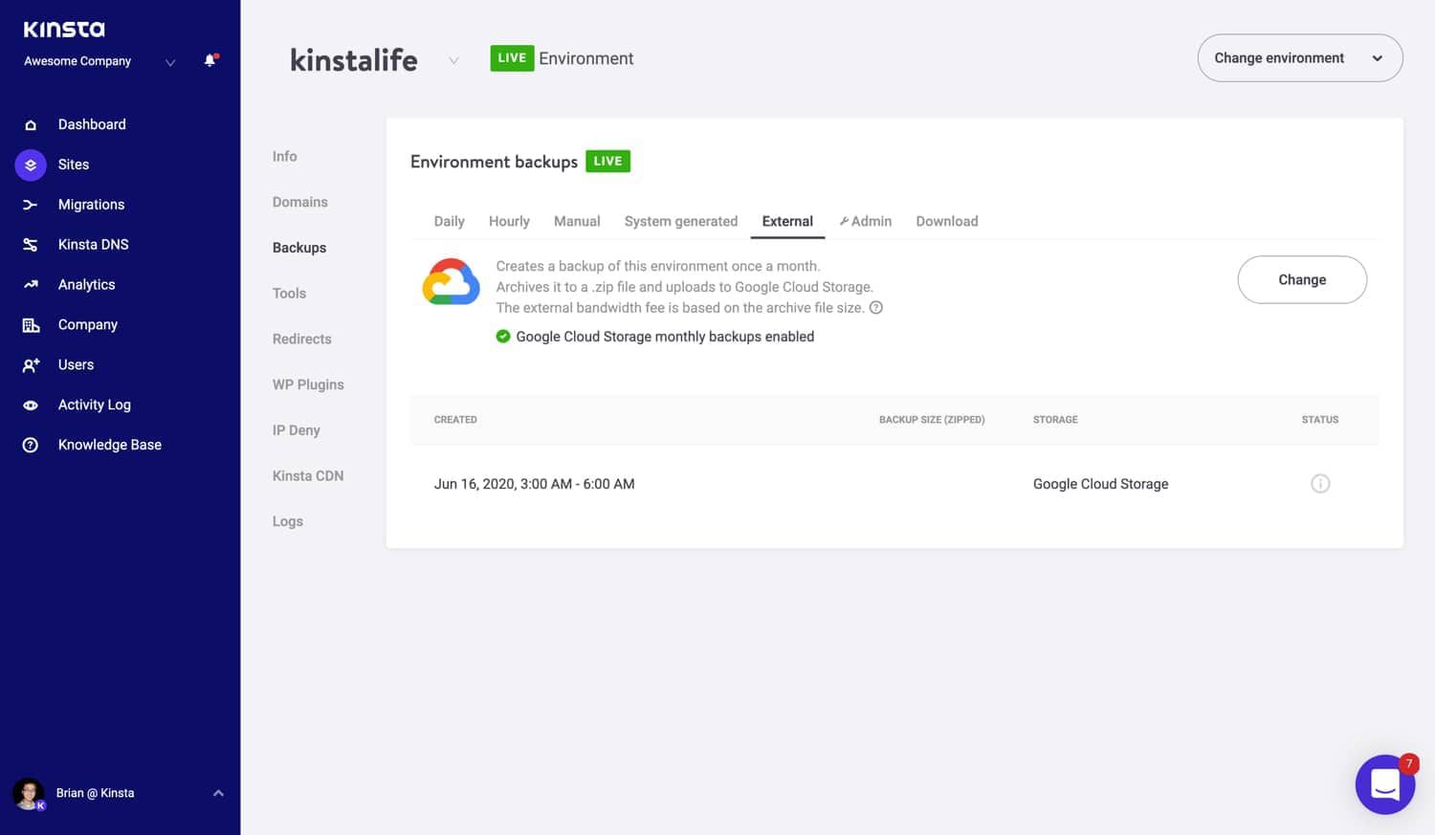Click the Dashboard home icon
The image size is (1435, 835).
(31, 125)
